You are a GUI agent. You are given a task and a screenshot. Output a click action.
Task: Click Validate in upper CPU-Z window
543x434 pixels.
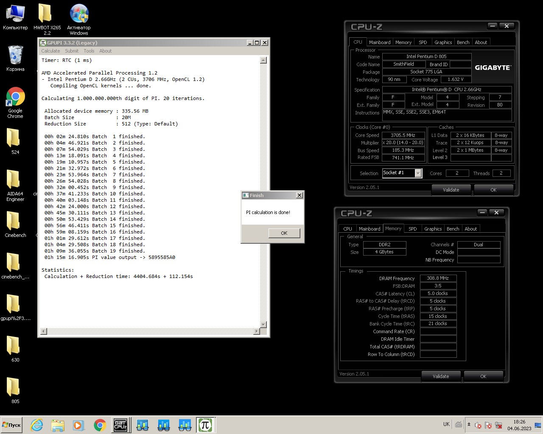pyautogui.click(x=451, y=190)
